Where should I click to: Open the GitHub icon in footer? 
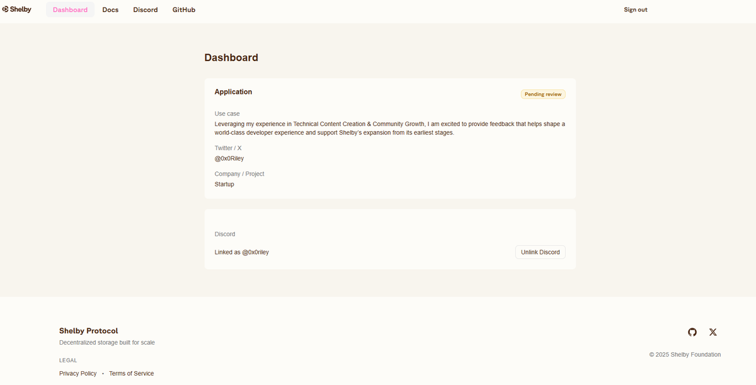(x=692, y=332)
